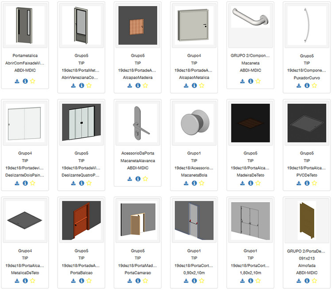Favorite the PuxadorCurvo handle with star

pyautogui.click(x=314, y=86)
